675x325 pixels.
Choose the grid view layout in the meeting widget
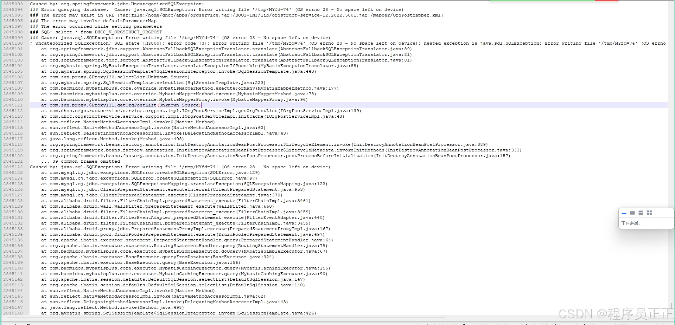(x=649, y=213)
